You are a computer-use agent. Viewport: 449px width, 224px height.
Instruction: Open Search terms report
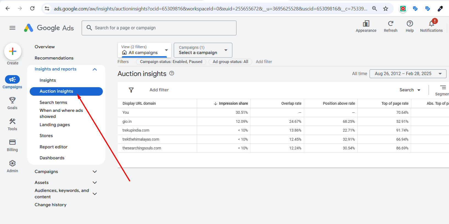point(53,103)
